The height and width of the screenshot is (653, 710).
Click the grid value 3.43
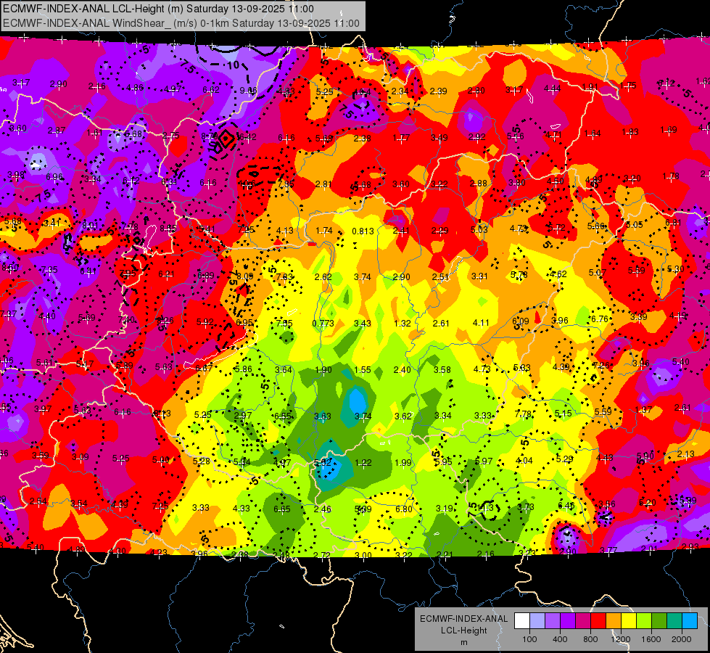[363, 323]
